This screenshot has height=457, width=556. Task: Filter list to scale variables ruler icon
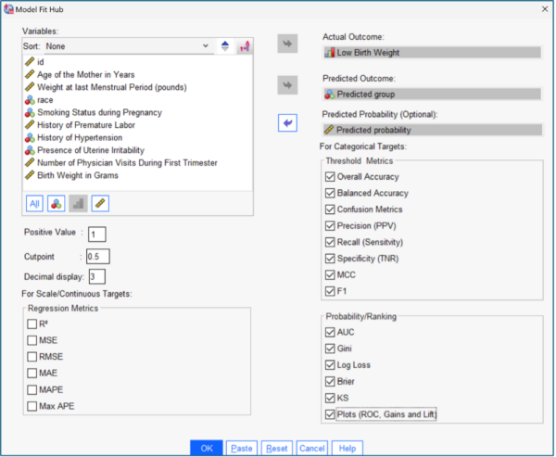(100, 204)
